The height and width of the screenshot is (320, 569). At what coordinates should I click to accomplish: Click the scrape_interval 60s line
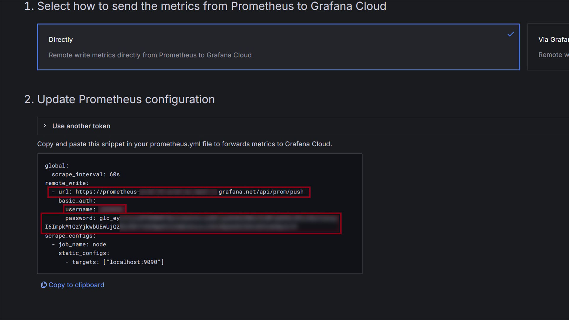click(x=86, y=174)
